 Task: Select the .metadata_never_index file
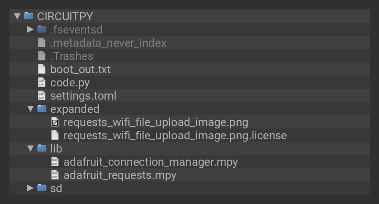pos(108,43)
